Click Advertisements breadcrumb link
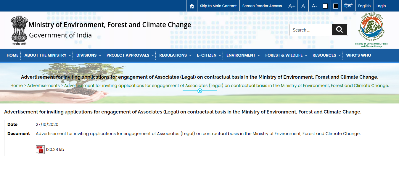399x181 pixels. click(44, 85)
